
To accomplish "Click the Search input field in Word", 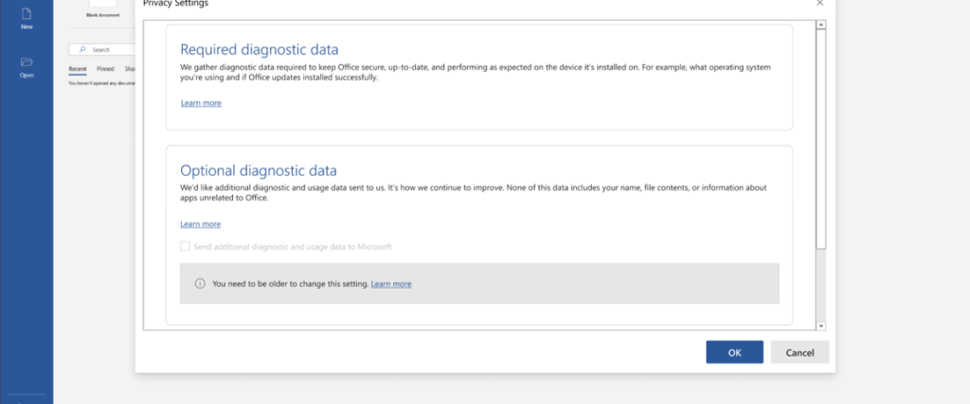I will pyautogui.click(x=102, y=49).
